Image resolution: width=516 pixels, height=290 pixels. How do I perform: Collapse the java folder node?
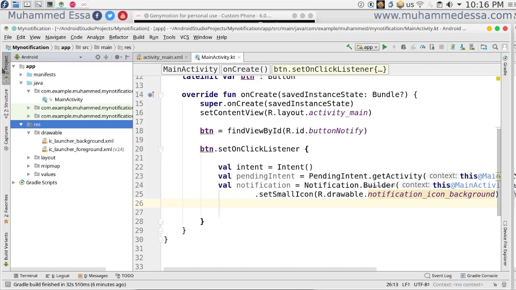click(x=21, y=83)
